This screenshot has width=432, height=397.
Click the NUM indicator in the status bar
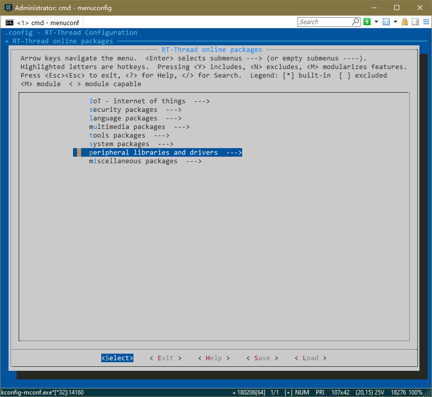point(303,392)
